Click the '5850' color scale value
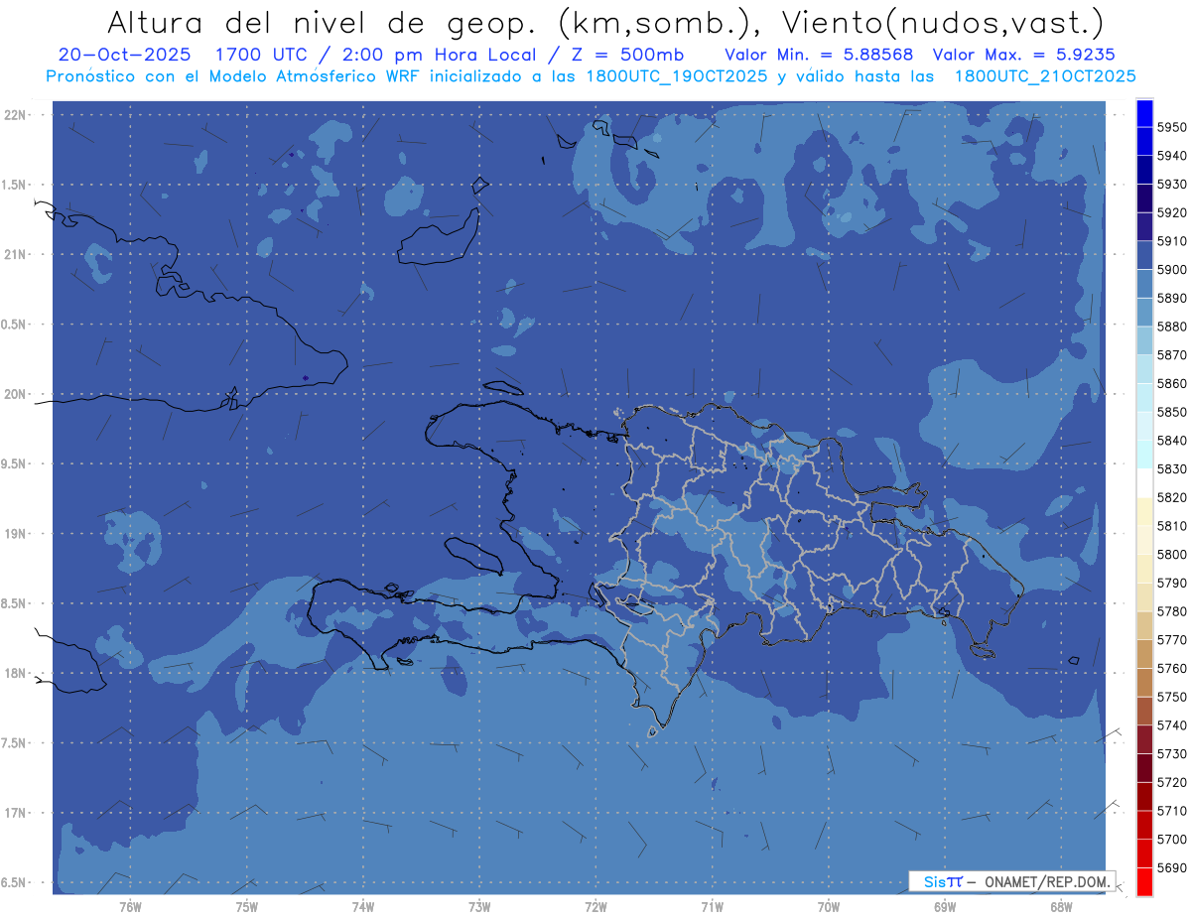The image size is (1191, 920). pyautogui.click(x=1172, y=412)
